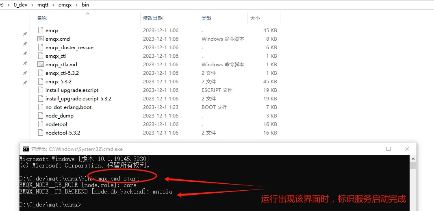Expand chevron before 0_dev in breadcrumb
Viewport: 434px width, 211px height.
(x=9, y=5)
